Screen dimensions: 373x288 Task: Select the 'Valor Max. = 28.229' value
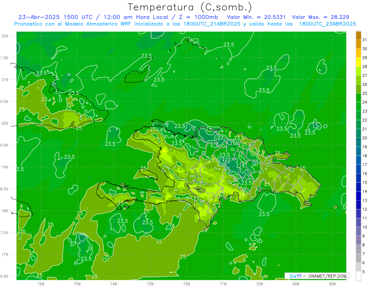(320, 17)
